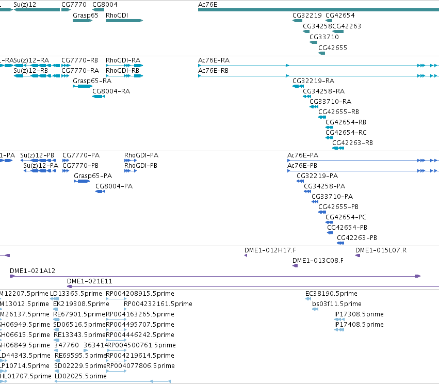Open the Grasp65-RA transcript label
The height and width of the screenshot is (384, 439).
pyautogui.click(x=92, y=81)
